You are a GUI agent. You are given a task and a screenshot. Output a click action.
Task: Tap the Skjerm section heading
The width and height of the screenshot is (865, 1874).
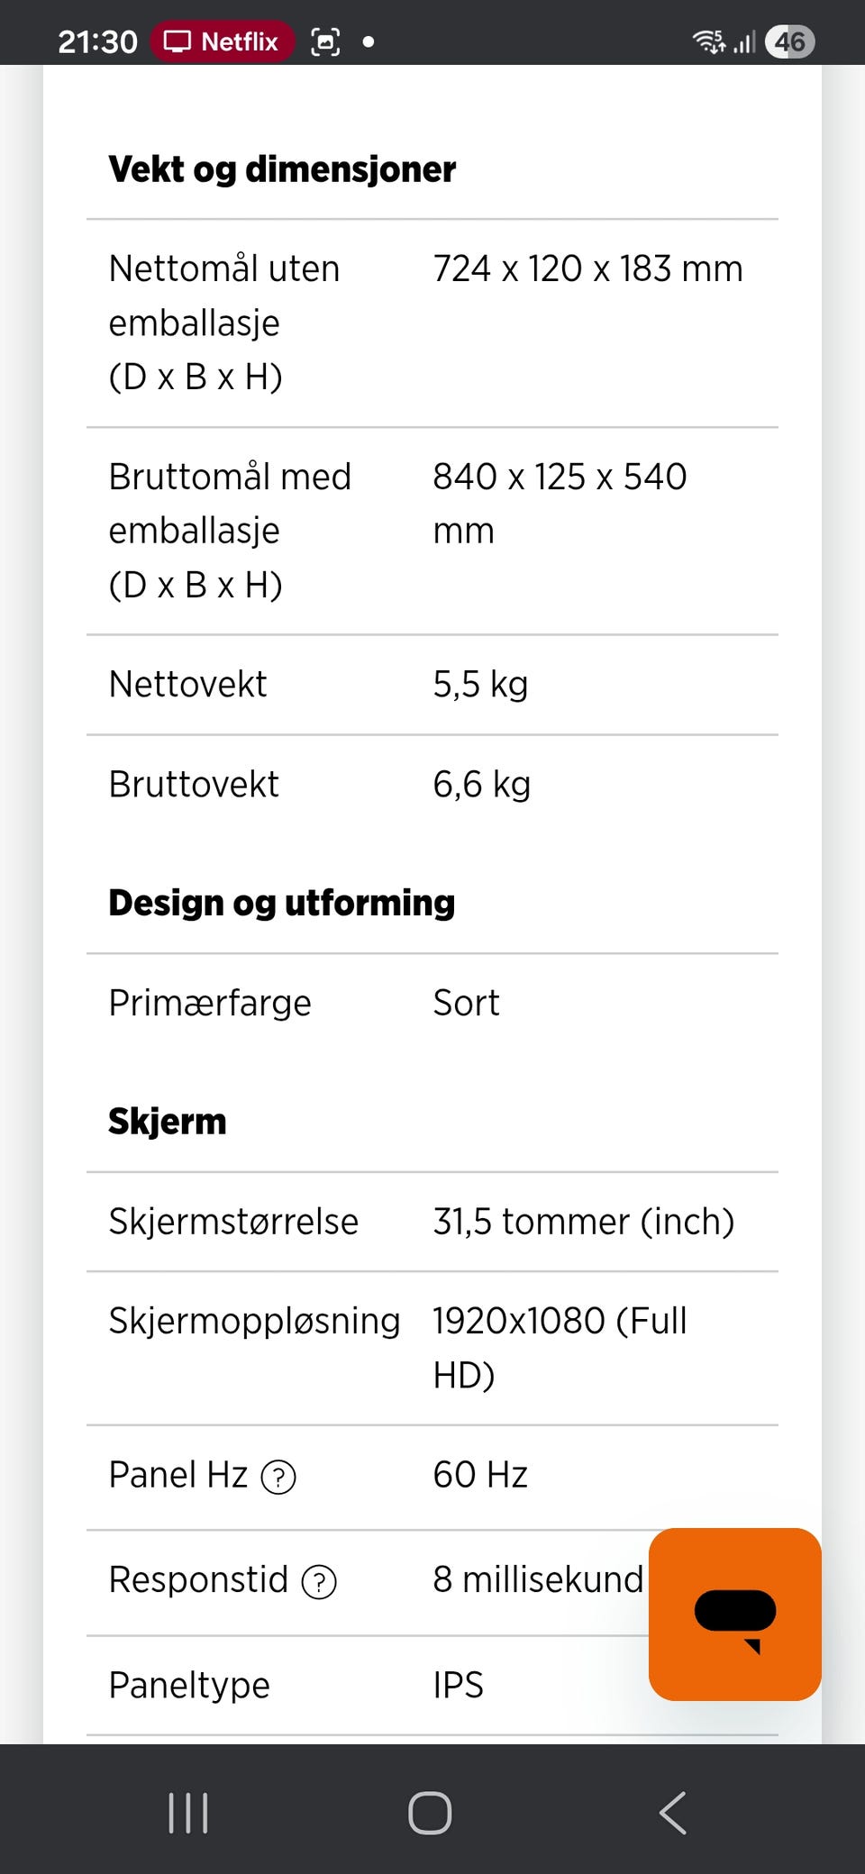tap(168, 1122)
